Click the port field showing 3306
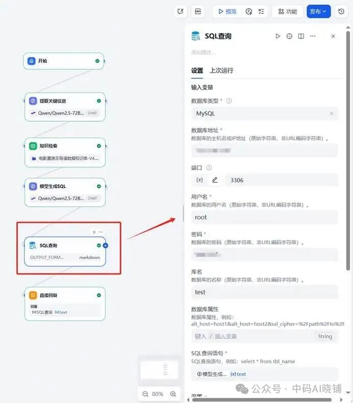Screen dimensions: 353x403 coord(282,180)
